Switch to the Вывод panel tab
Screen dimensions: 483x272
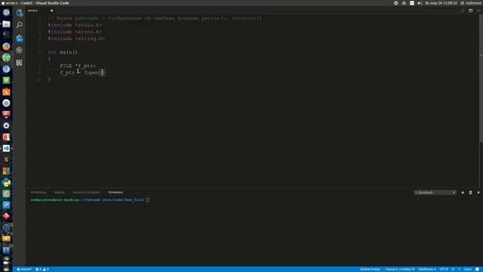coord(60,193)
